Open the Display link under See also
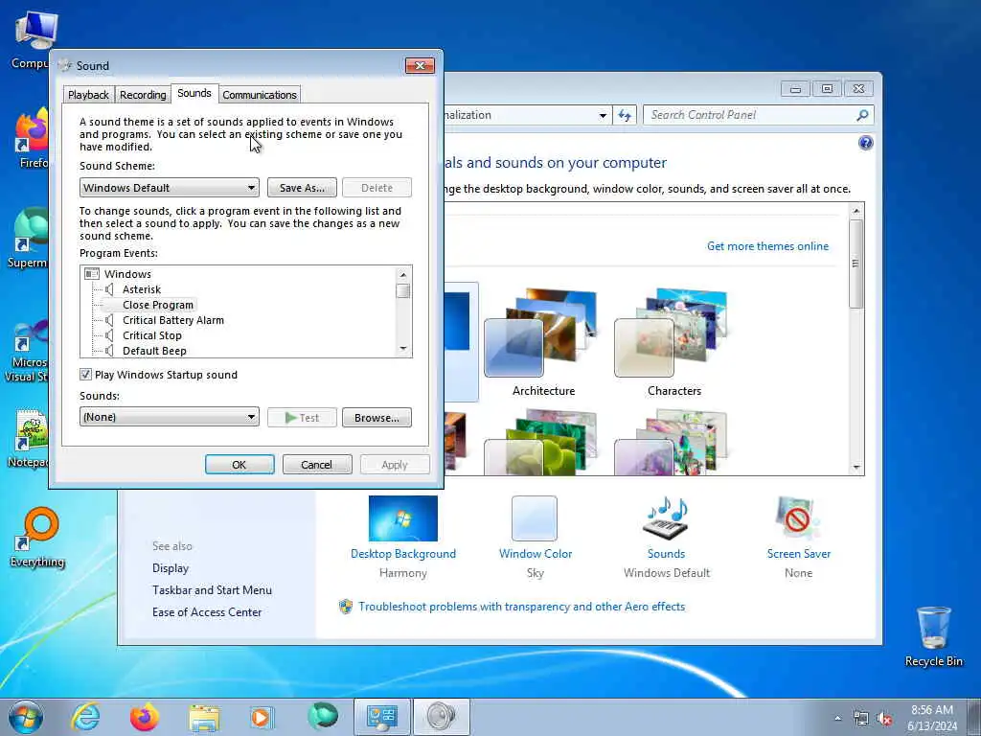The image size is (981, 736). coord(171,568)
